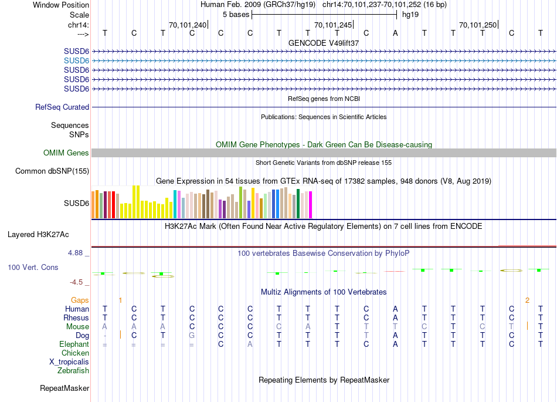Click the 5 bases scale text
This screenshot has width=557, height=402.
pos(236,15)
